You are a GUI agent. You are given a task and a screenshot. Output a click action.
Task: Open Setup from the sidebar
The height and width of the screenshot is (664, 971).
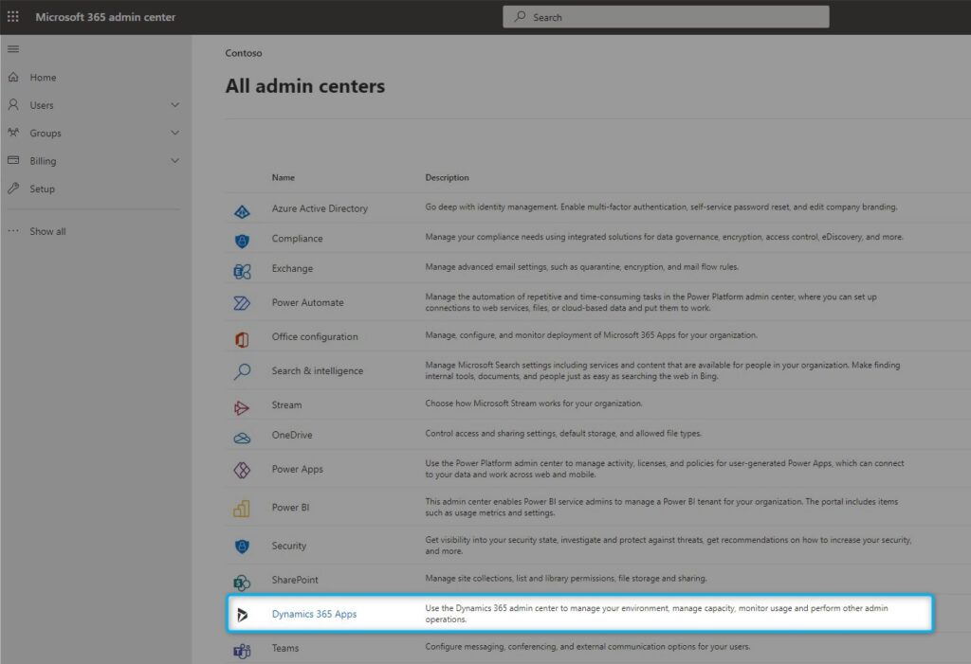click(x=42, y=188)
